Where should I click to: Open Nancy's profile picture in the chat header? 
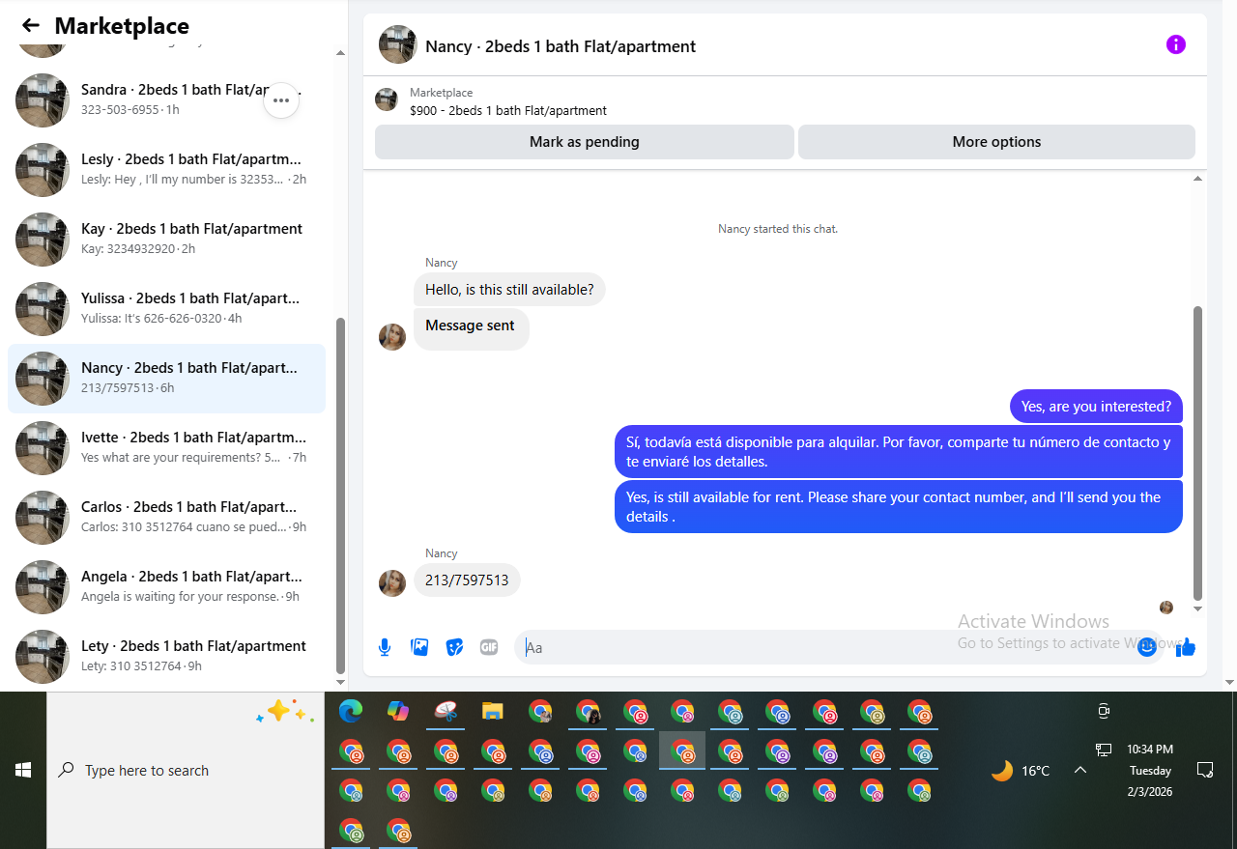(398, 44)
